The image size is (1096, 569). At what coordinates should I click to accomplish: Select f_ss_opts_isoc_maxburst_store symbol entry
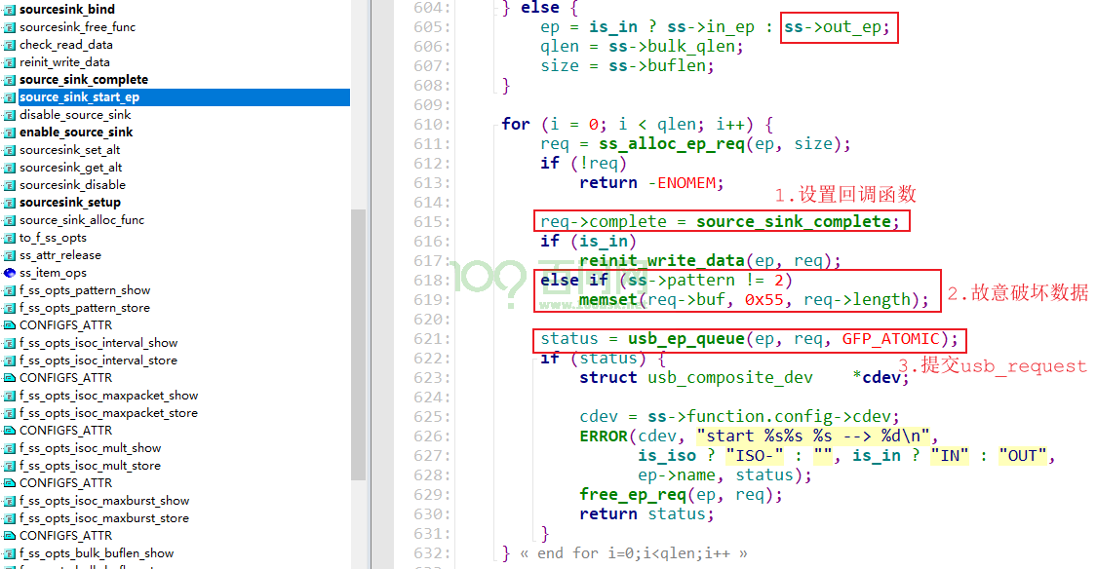pos(104,518)
